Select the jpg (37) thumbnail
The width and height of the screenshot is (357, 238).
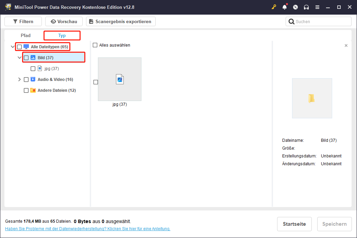point(120,79)
